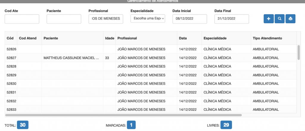Click the magnifier search button

coord(279,19)
